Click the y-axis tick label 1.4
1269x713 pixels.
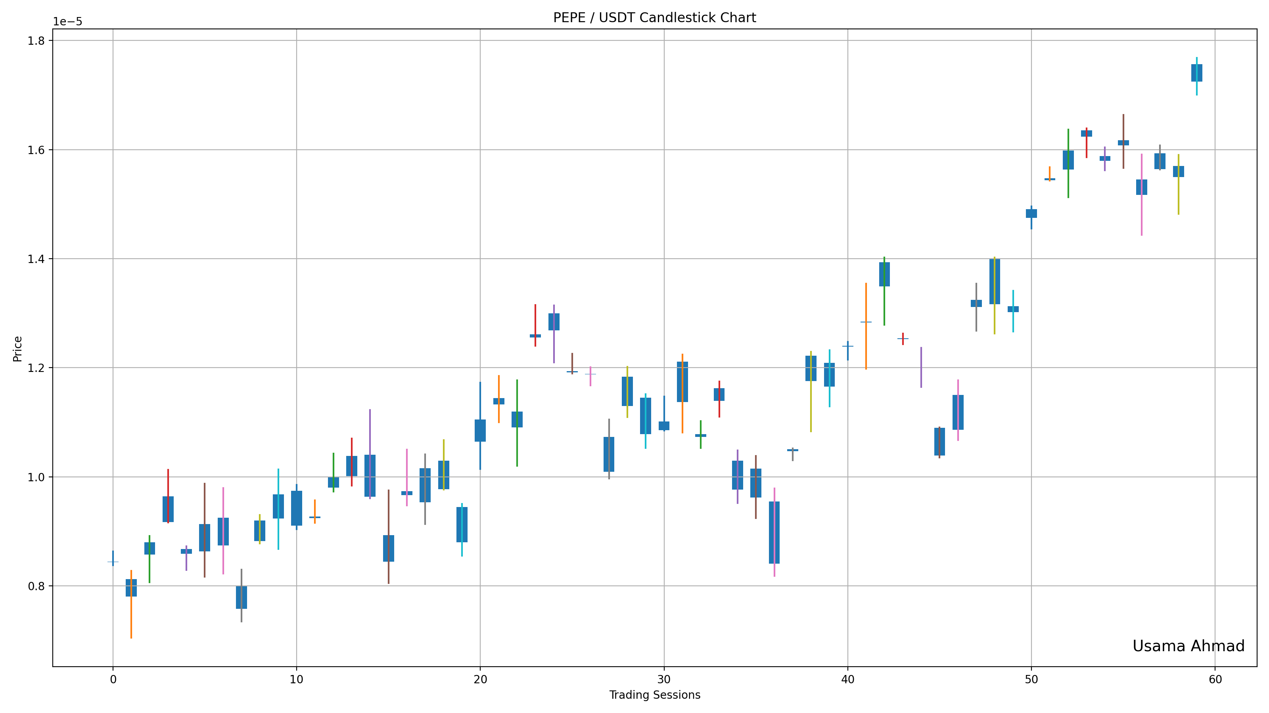click(x=35, y=259)
